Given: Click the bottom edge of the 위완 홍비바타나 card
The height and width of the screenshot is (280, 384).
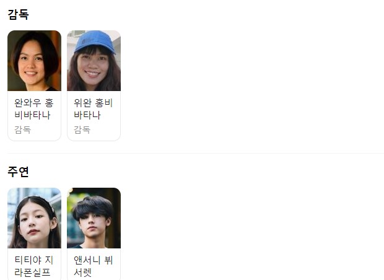Looking at the screenshot, I should point(94,141).
